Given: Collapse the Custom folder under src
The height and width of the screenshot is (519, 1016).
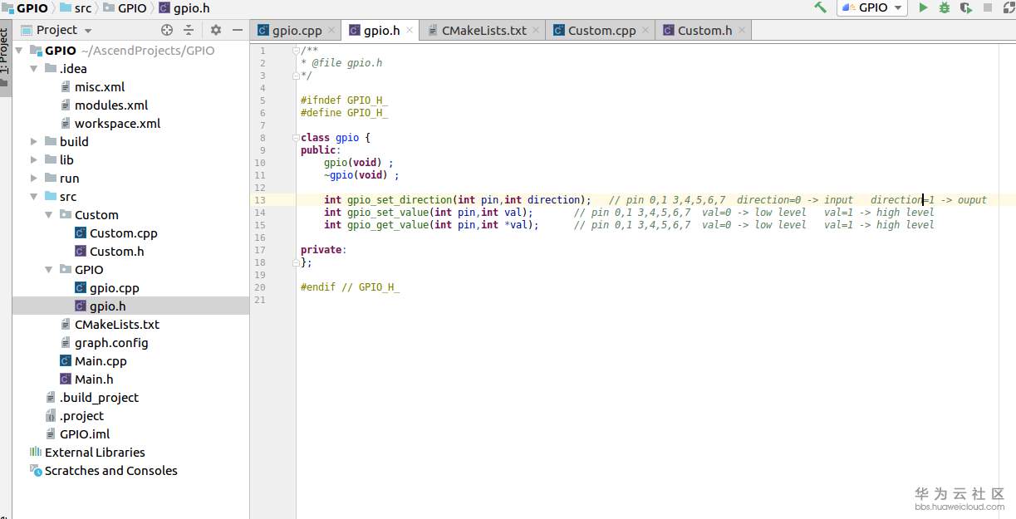Looking at the screenshot, I should 49,215.
